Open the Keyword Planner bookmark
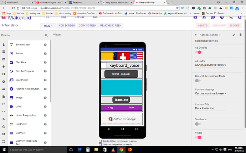 coord(175,13)
